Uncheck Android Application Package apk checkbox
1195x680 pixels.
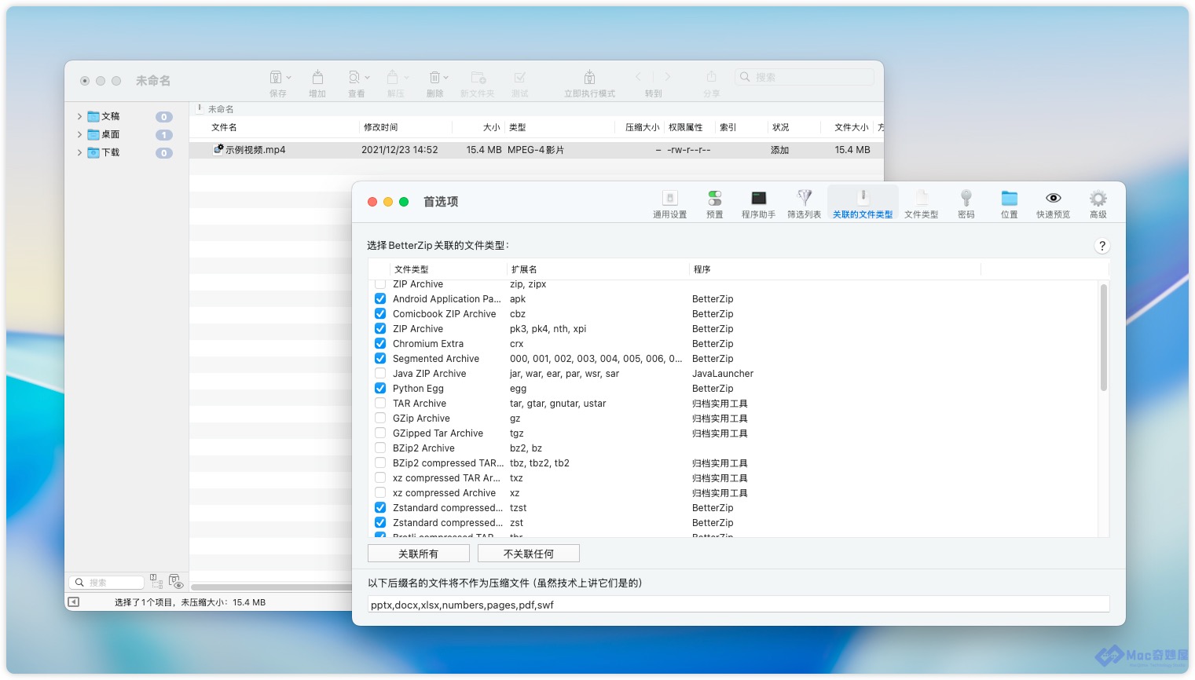[380, 298]
